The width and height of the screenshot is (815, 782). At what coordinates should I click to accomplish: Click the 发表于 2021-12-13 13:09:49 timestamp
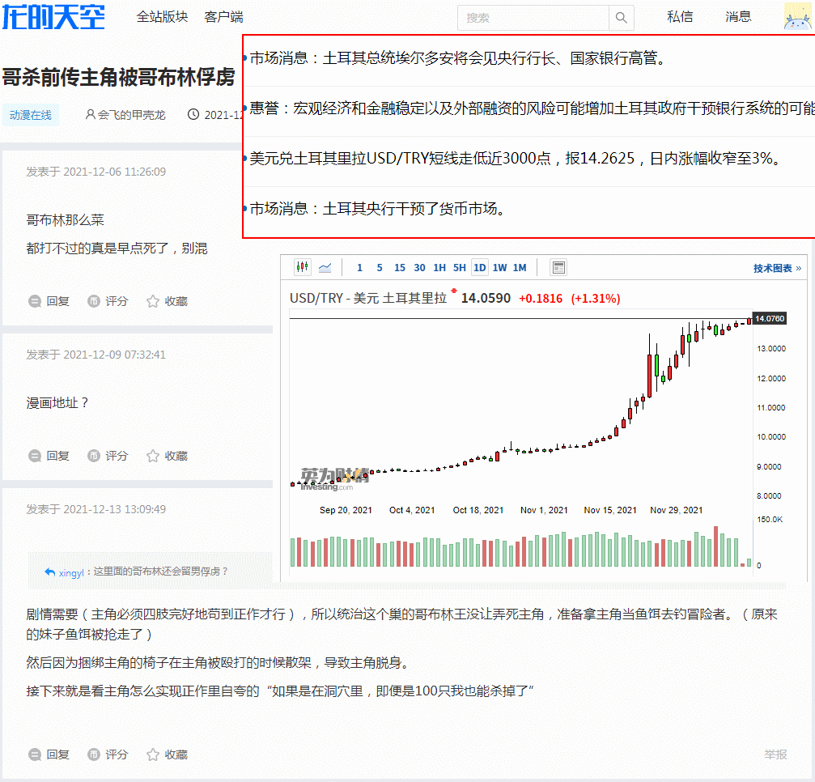pyautogui.click(x=96, y=509)
